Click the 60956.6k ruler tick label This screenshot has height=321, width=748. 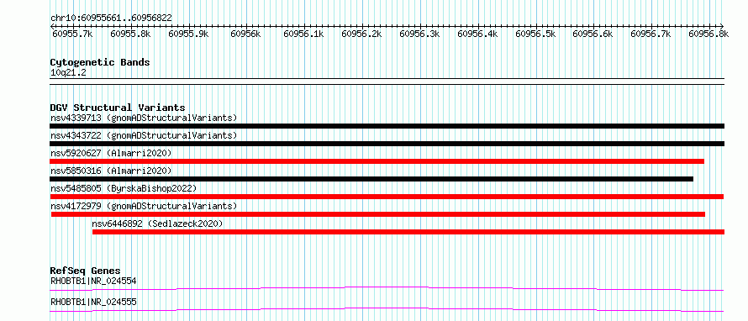tap(593, 34)
